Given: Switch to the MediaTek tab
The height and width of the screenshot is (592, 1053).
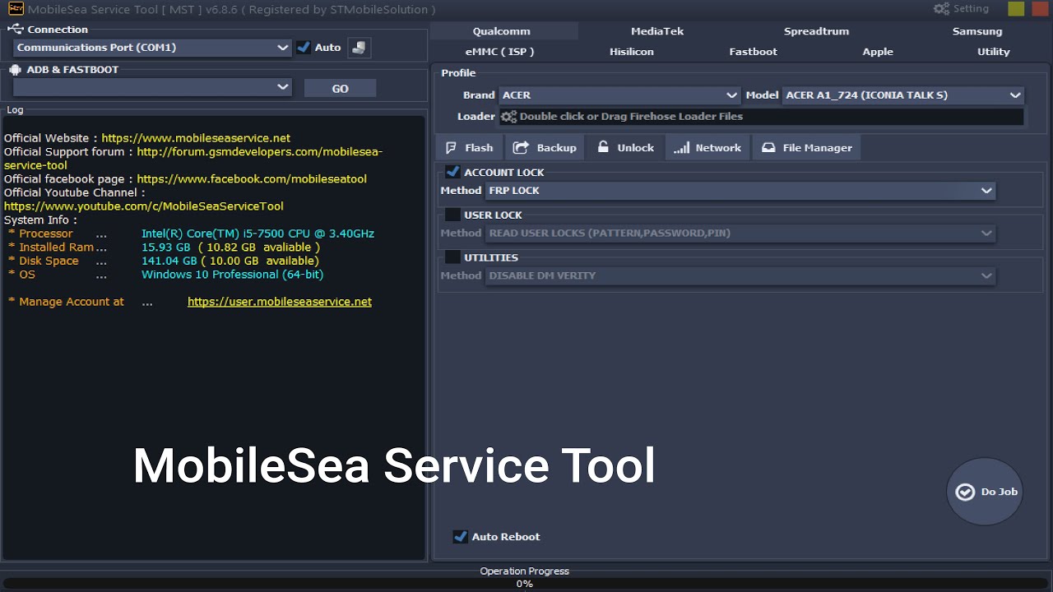Looking at the screenshot, I should (x=657, y=31).
